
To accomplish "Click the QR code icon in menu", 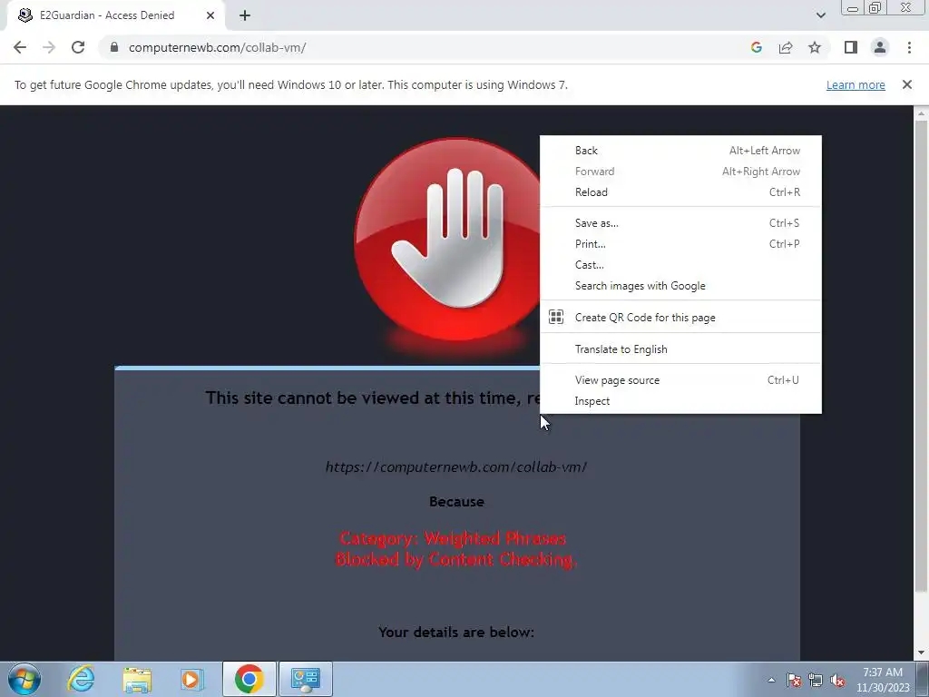I will click(x=556, y=317).
